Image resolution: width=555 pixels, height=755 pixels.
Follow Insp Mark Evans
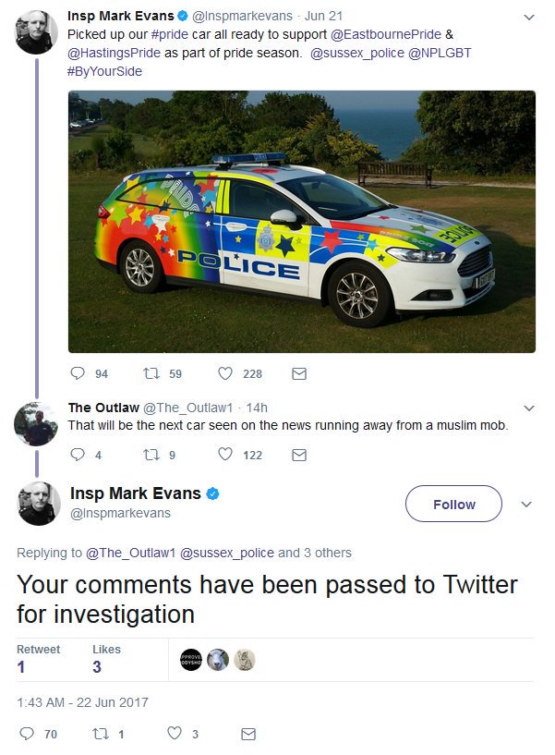click(x=453, y=505)
